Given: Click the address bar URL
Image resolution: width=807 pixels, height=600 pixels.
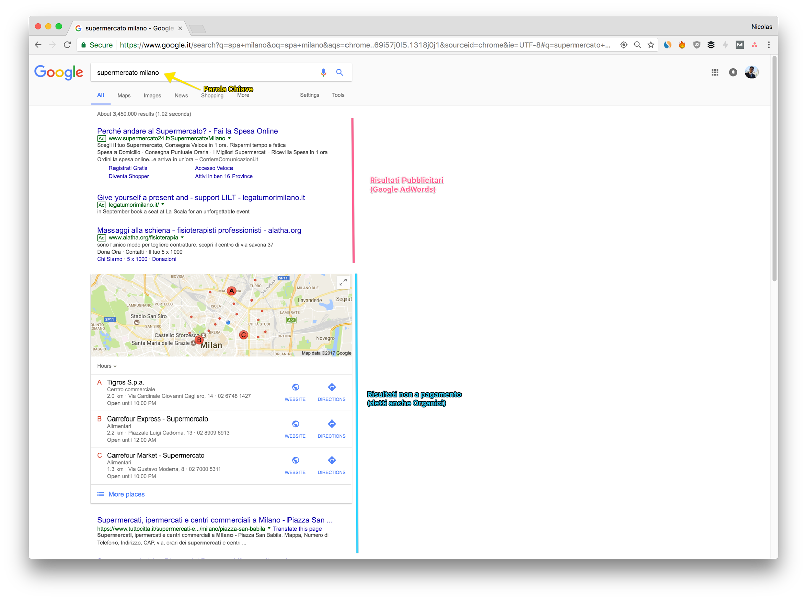Looking at the screenshot, I should click(365, 45).
